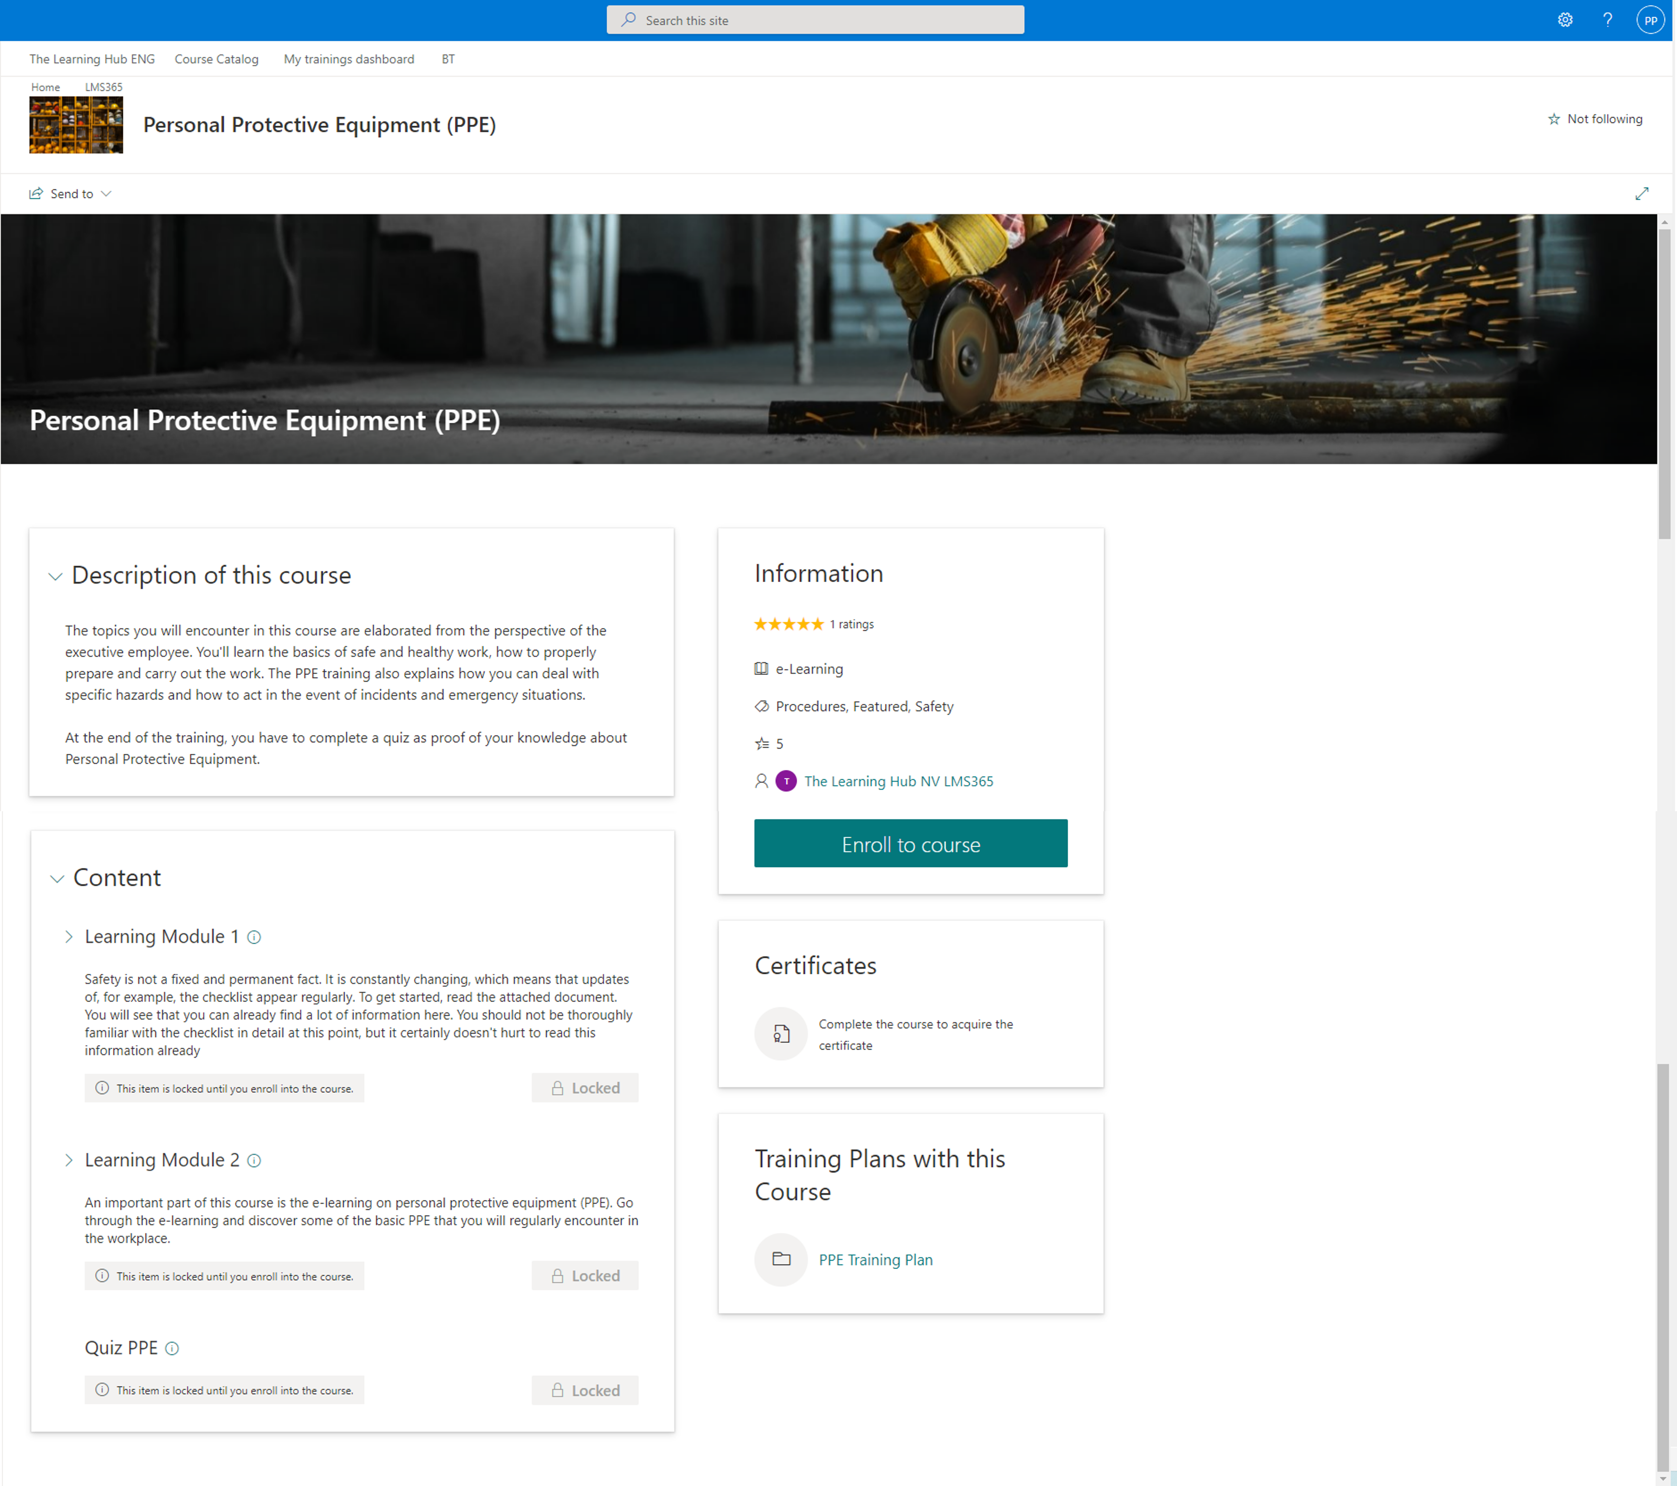
Task: Click the points star icon beside 5
Action: click(761, 744)
